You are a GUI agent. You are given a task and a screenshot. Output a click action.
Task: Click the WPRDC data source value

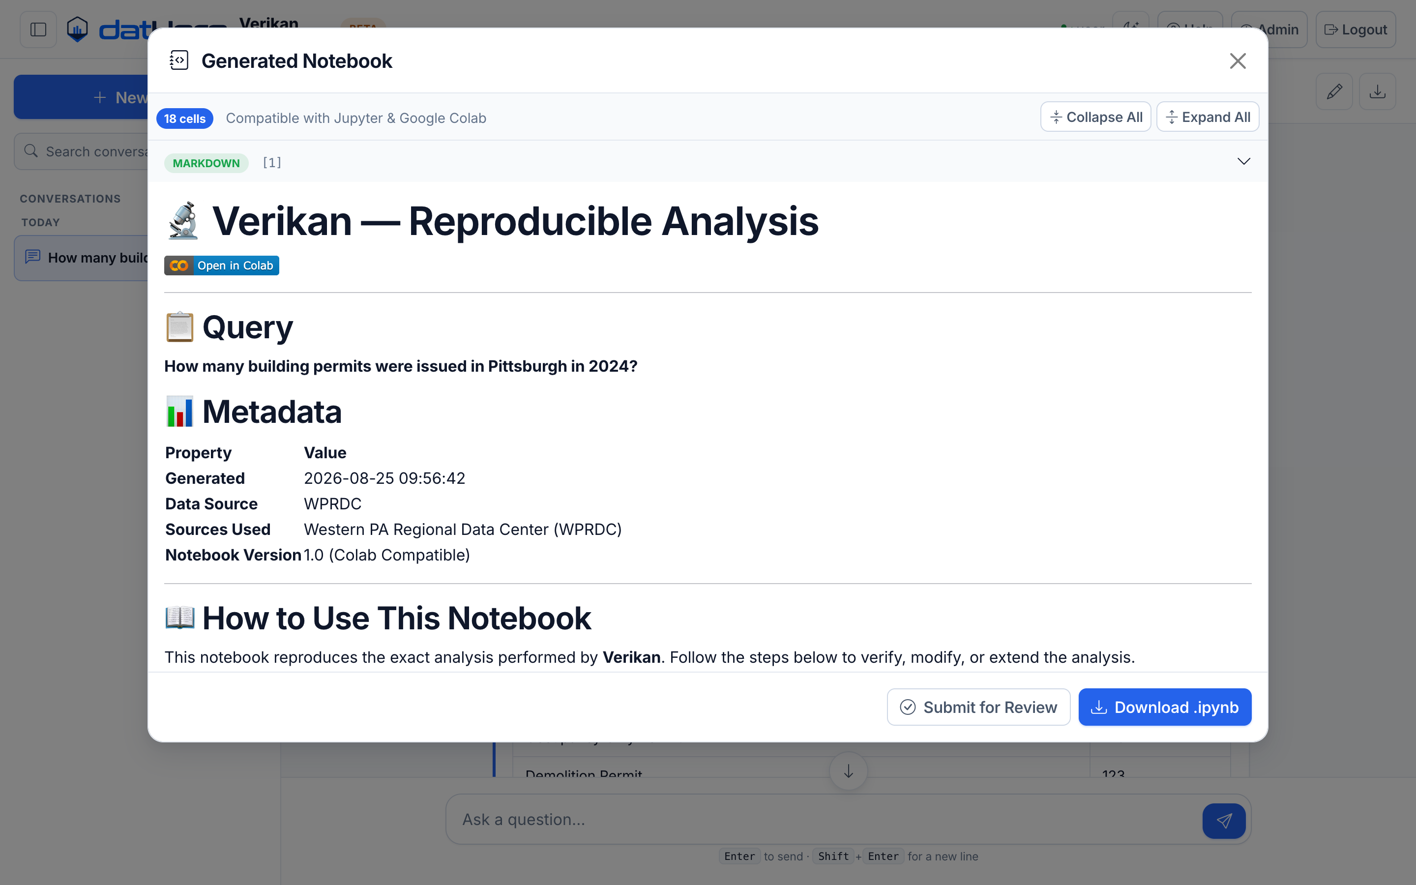[x=332, y=504]
